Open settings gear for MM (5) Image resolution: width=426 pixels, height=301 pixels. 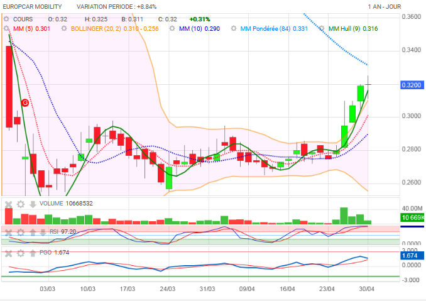tap(7, 28)
